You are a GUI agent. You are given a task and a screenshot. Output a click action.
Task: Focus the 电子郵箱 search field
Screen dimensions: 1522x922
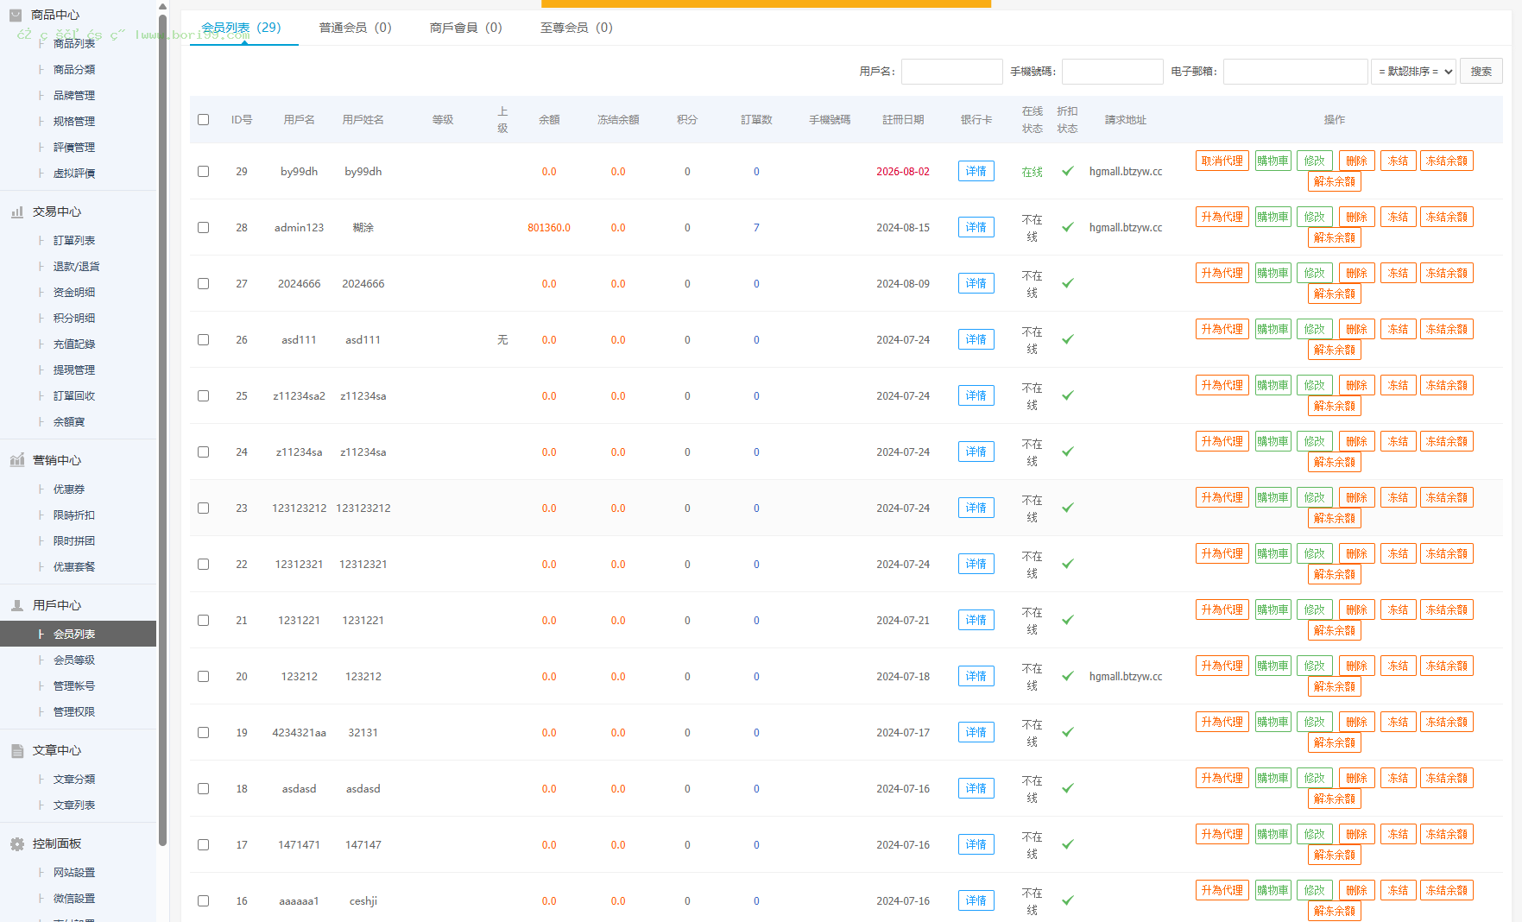(1296, 72)
